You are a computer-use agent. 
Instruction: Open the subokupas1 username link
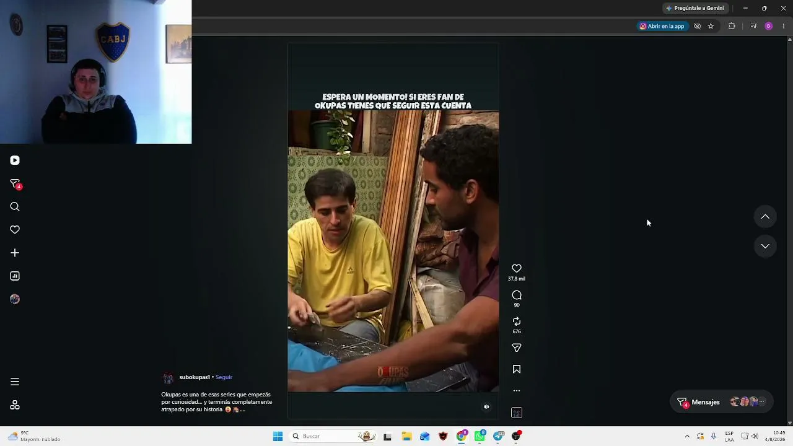click(x=195, y=377)
